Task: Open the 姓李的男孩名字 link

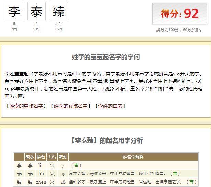Action: tap(26, 106)
